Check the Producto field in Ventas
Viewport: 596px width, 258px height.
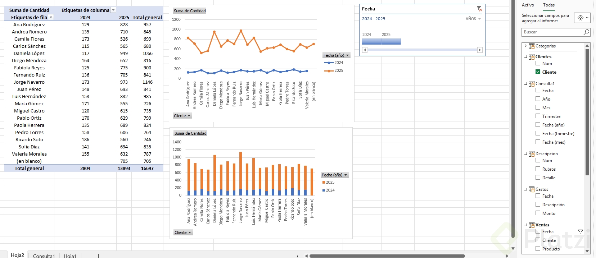538,249
